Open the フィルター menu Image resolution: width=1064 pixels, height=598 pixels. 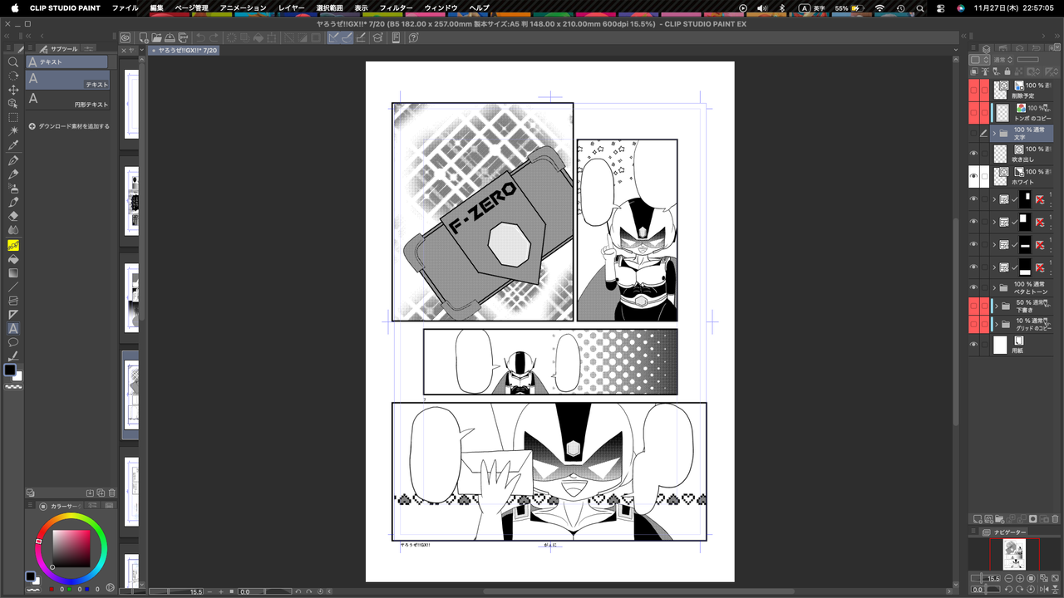[397, 7]
